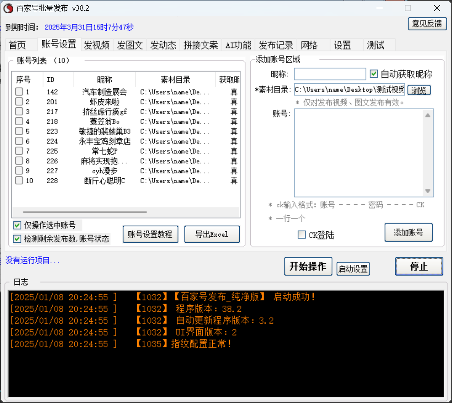The image size is (452, 403).
Task: Click the 停止 button
Action: click(x=419, y=266)
